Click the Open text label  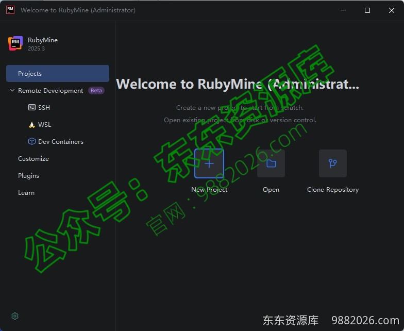[271, 190]
